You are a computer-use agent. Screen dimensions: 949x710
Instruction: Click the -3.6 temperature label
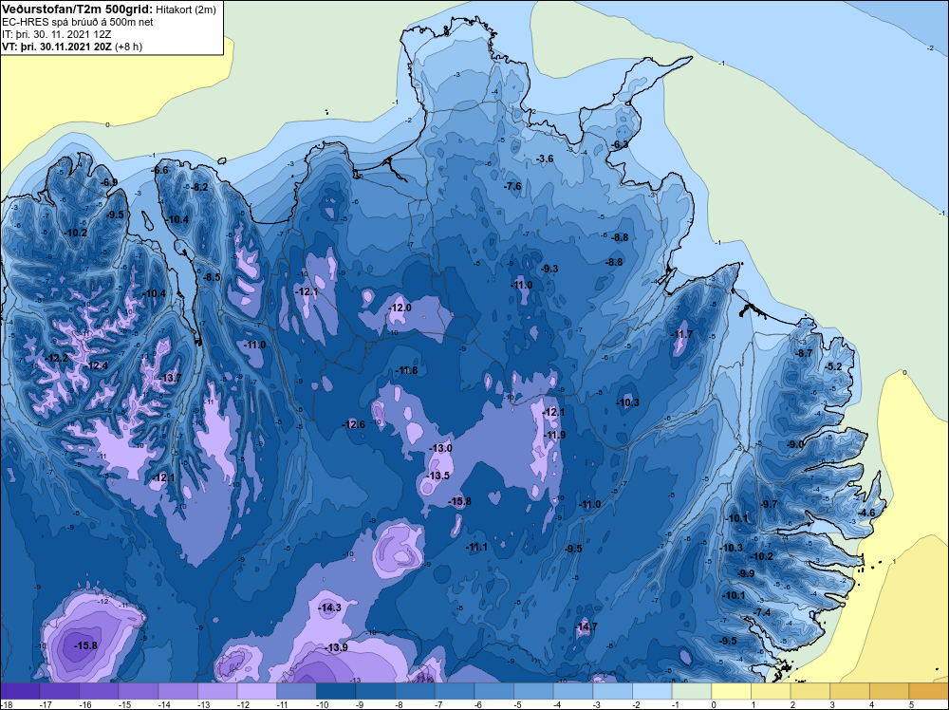(x=545, y=159)
